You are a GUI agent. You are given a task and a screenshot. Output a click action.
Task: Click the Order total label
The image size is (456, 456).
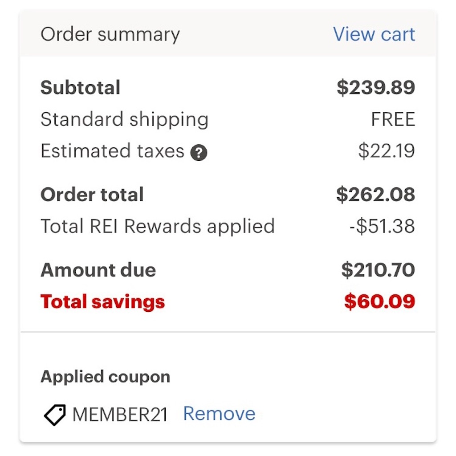point(92,195)
